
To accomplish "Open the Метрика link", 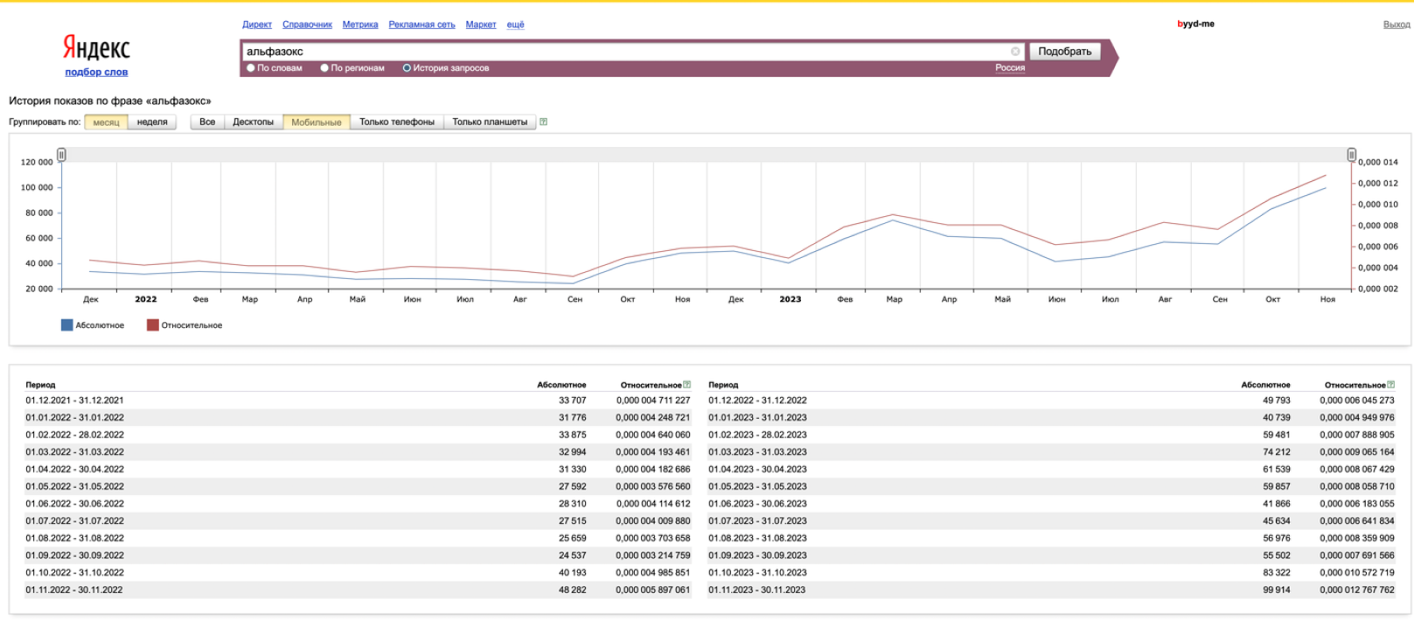I will click(360, 24).
